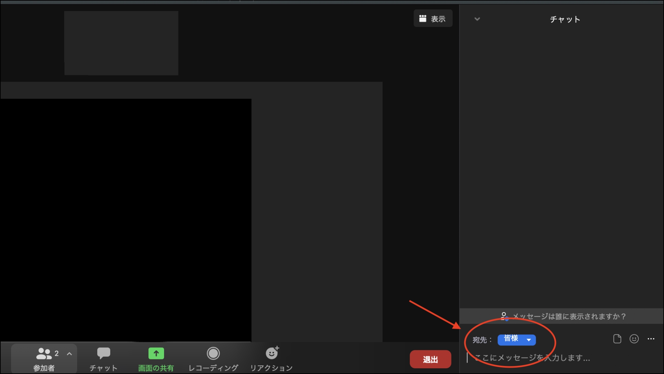This screenshot has width=664, height=374.
Task: Open リアクション (Reactions) icon
Action: 271,353
